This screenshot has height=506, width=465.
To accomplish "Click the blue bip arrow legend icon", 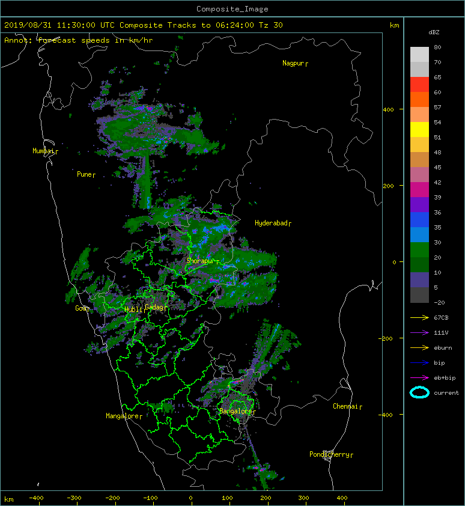I will coord(419,363).
